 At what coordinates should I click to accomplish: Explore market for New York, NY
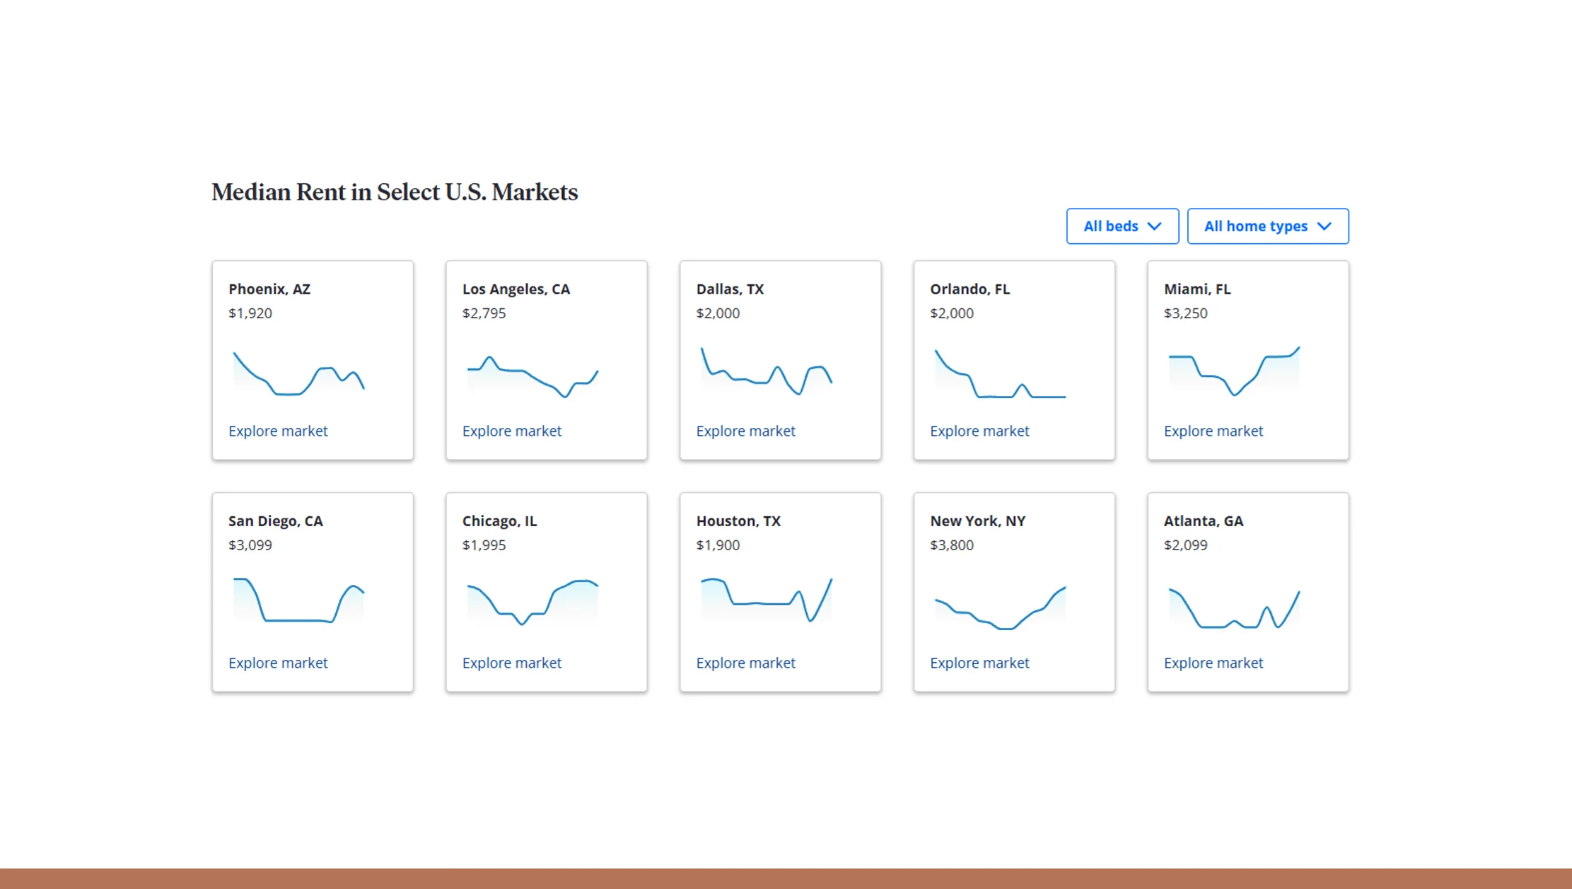tap(979, 663)
